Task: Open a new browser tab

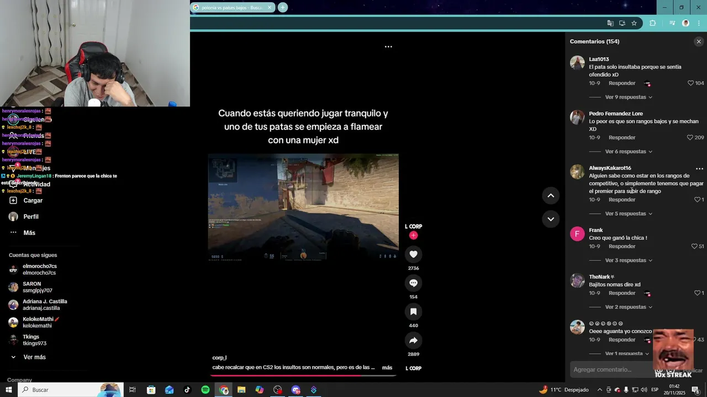Action: [x=283, y=8]
